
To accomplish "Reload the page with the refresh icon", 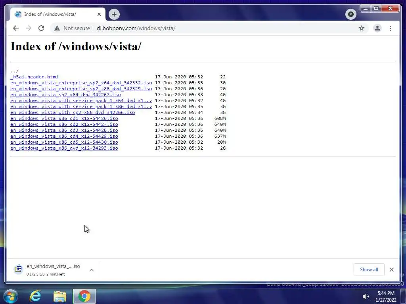I will pyautogui.click(x=41, y=28).
